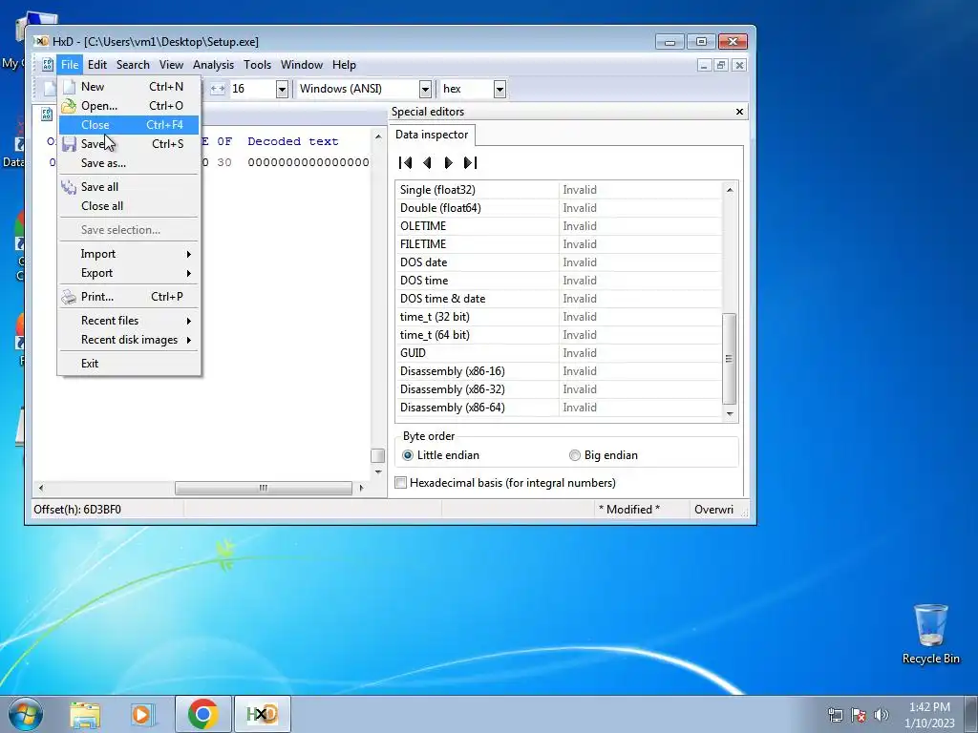Click the taskbar clock showing 1:42 PM
Screen dimensions: 978x733
(929, 715)
